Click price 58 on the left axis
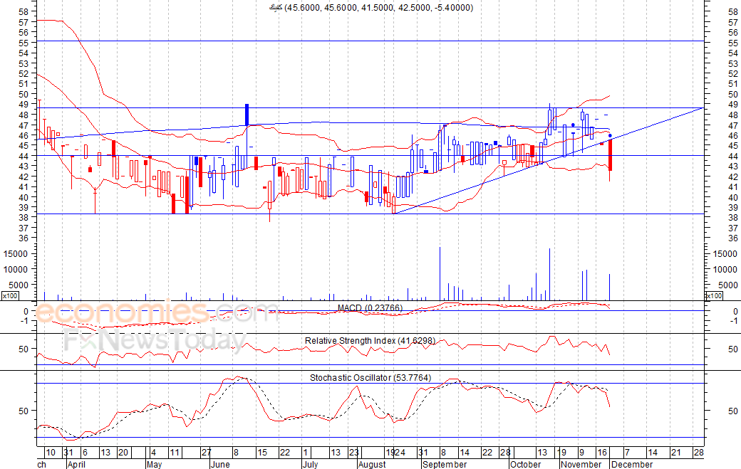Image resolution: width=741 pixels, height=469 pixels. pyautogui.click(x=23, y=11)
